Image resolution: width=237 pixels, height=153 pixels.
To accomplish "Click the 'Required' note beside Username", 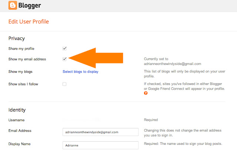I will pos(151,120).
